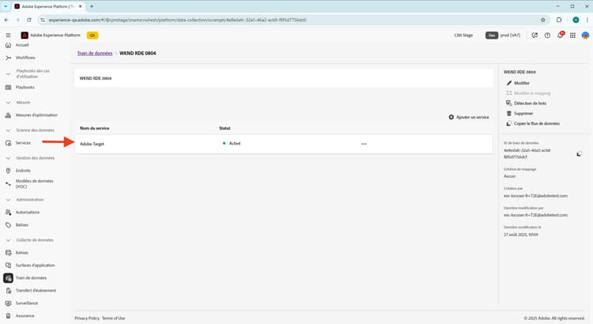Open Surfaces d'application in sidebar
Viewport: 593px width, 324px height.
tap(35, 266)
